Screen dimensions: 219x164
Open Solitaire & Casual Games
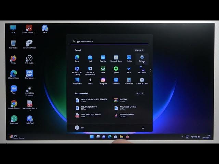tap(90, 71)
